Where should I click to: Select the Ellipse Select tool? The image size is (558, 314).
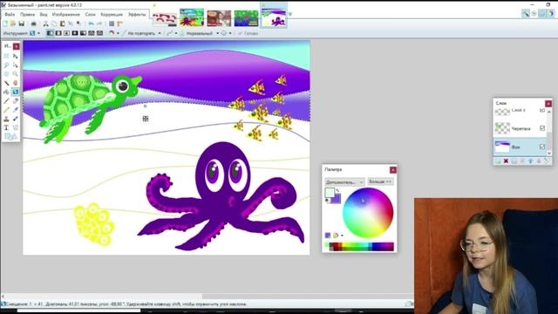tap(6, 73)
